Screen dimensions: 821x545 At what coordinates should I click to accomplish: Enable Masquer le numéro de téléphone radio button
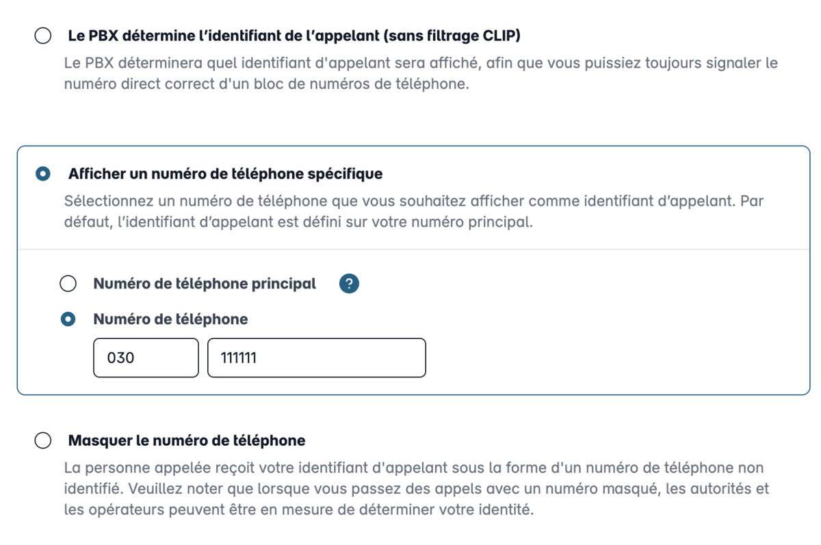43,440
